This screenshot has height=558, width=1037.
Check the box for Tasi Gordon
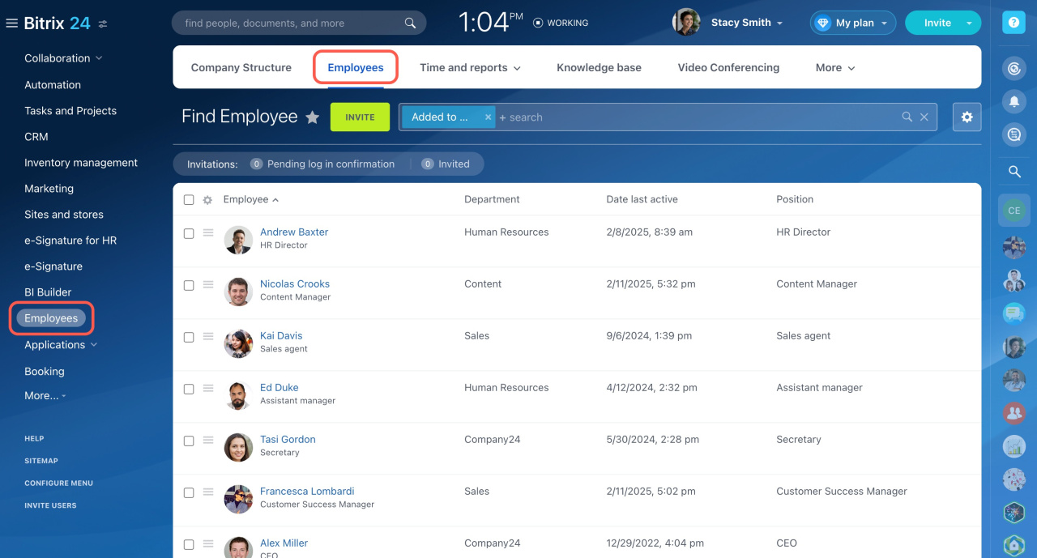189,441
